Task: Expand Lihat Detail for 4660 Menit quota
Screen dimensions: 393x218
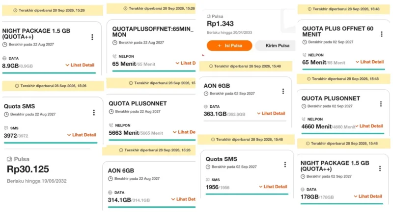Action: (369, 126)
